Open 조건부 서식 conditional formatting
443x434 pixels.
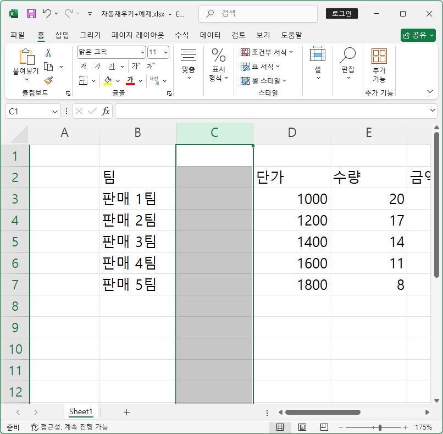coord(267,52)
